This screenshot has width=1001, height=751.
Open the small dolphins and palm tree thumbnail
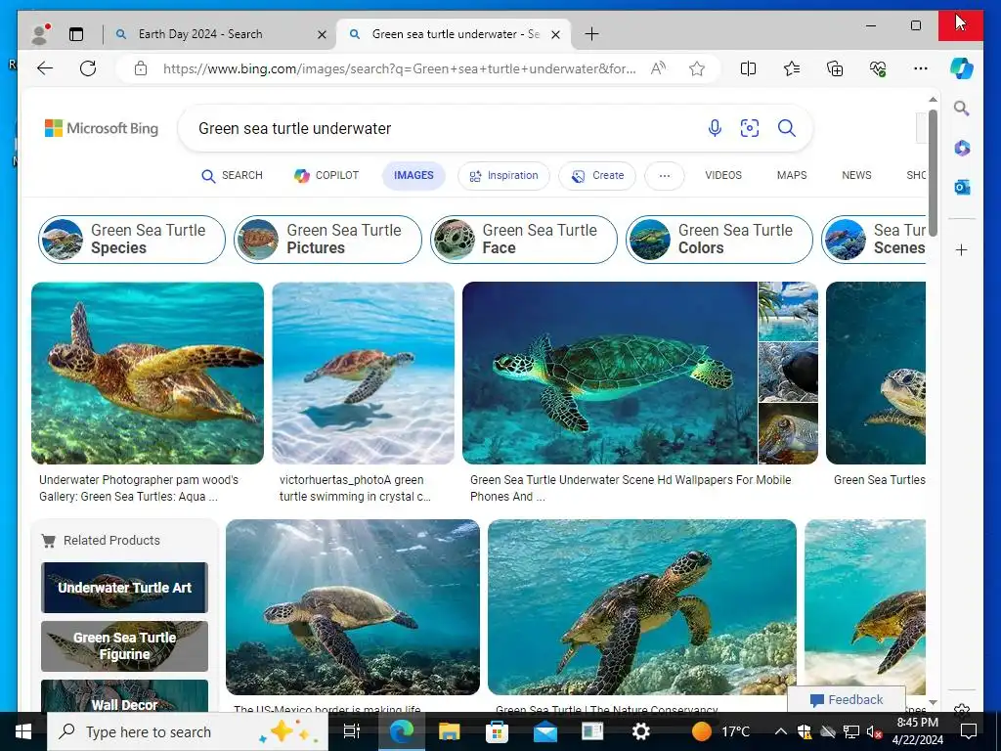click(x=788, y=312)
